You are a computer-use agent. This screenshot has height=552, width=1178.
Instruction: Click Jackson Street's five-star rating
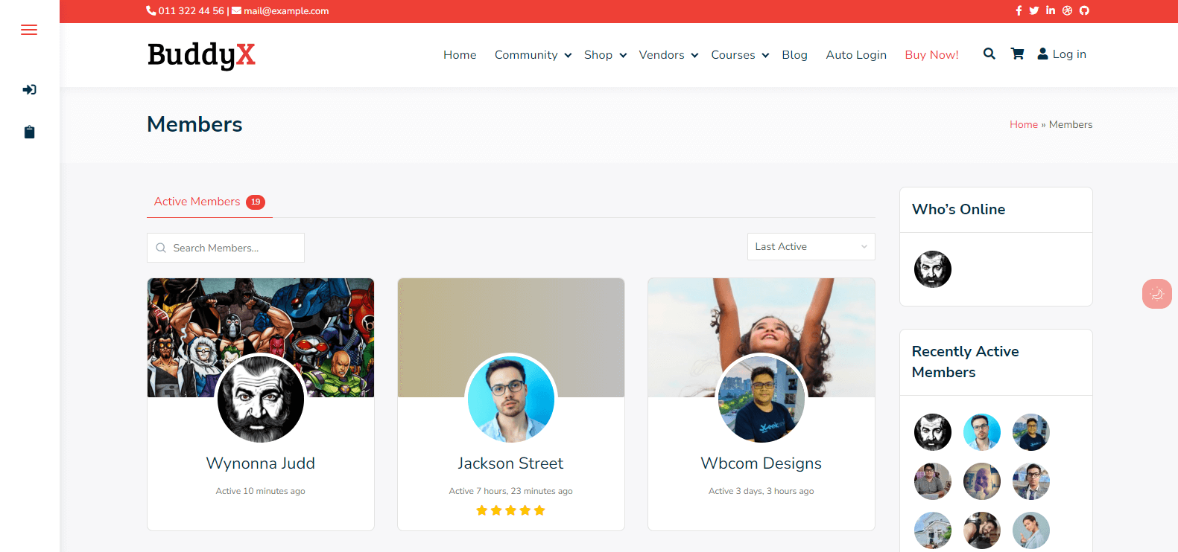(511, 510)
